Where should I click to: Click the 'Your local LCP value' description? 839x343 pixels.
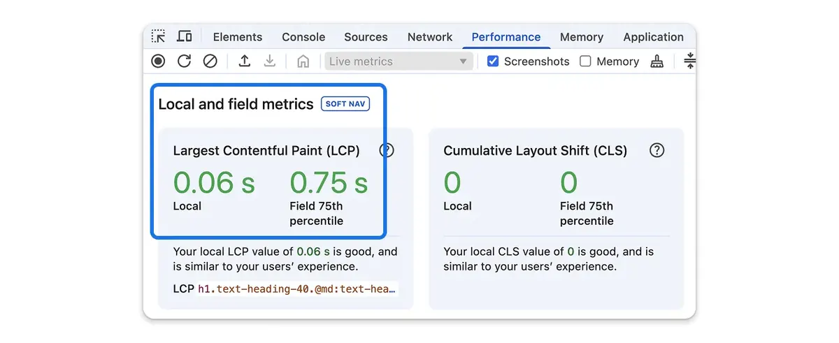coord(285,259)
